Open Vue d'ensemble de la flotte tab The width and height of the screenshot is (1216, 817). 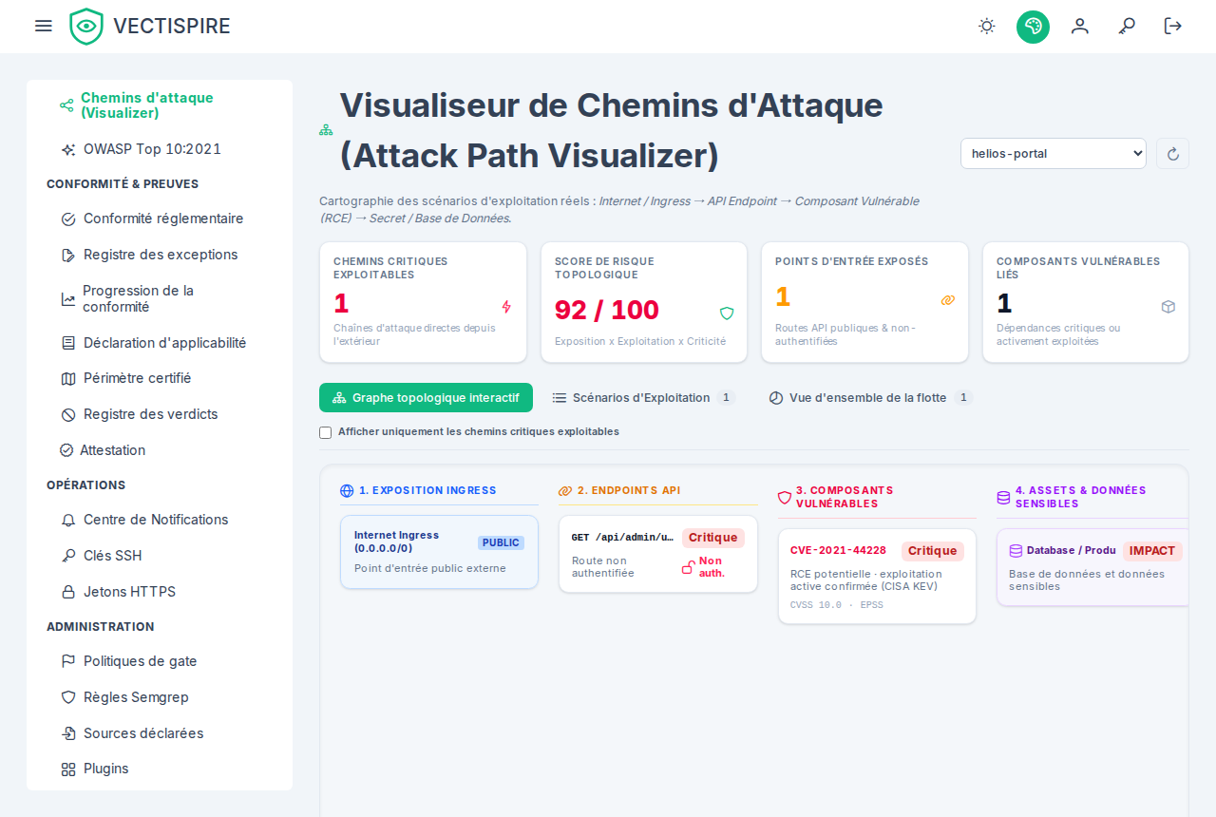(870, 398)
